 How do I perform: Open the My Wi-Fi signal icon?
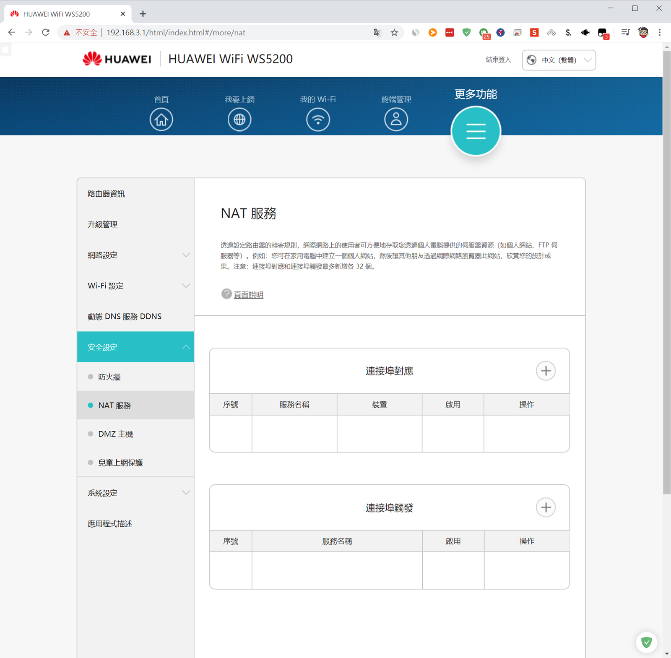318,120
